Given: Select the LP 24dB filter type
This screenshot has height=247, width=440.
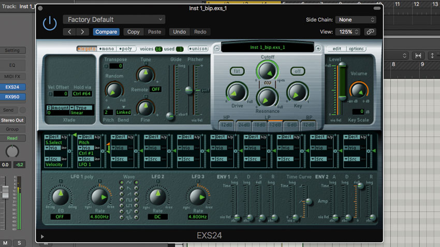Looking at the screenshot, I should 244,125.
